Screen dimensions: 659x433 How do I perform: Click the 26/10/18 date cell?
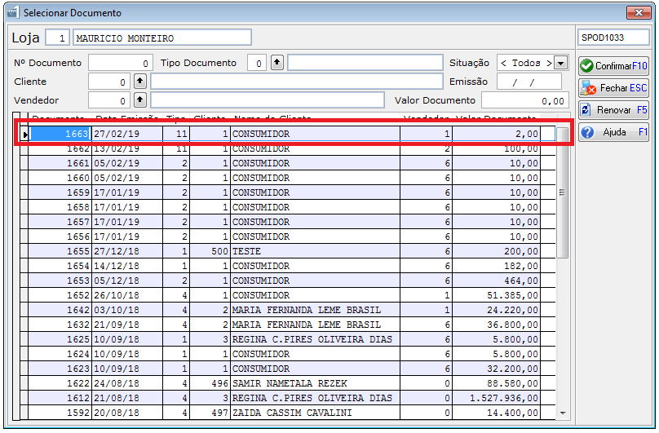127,295
